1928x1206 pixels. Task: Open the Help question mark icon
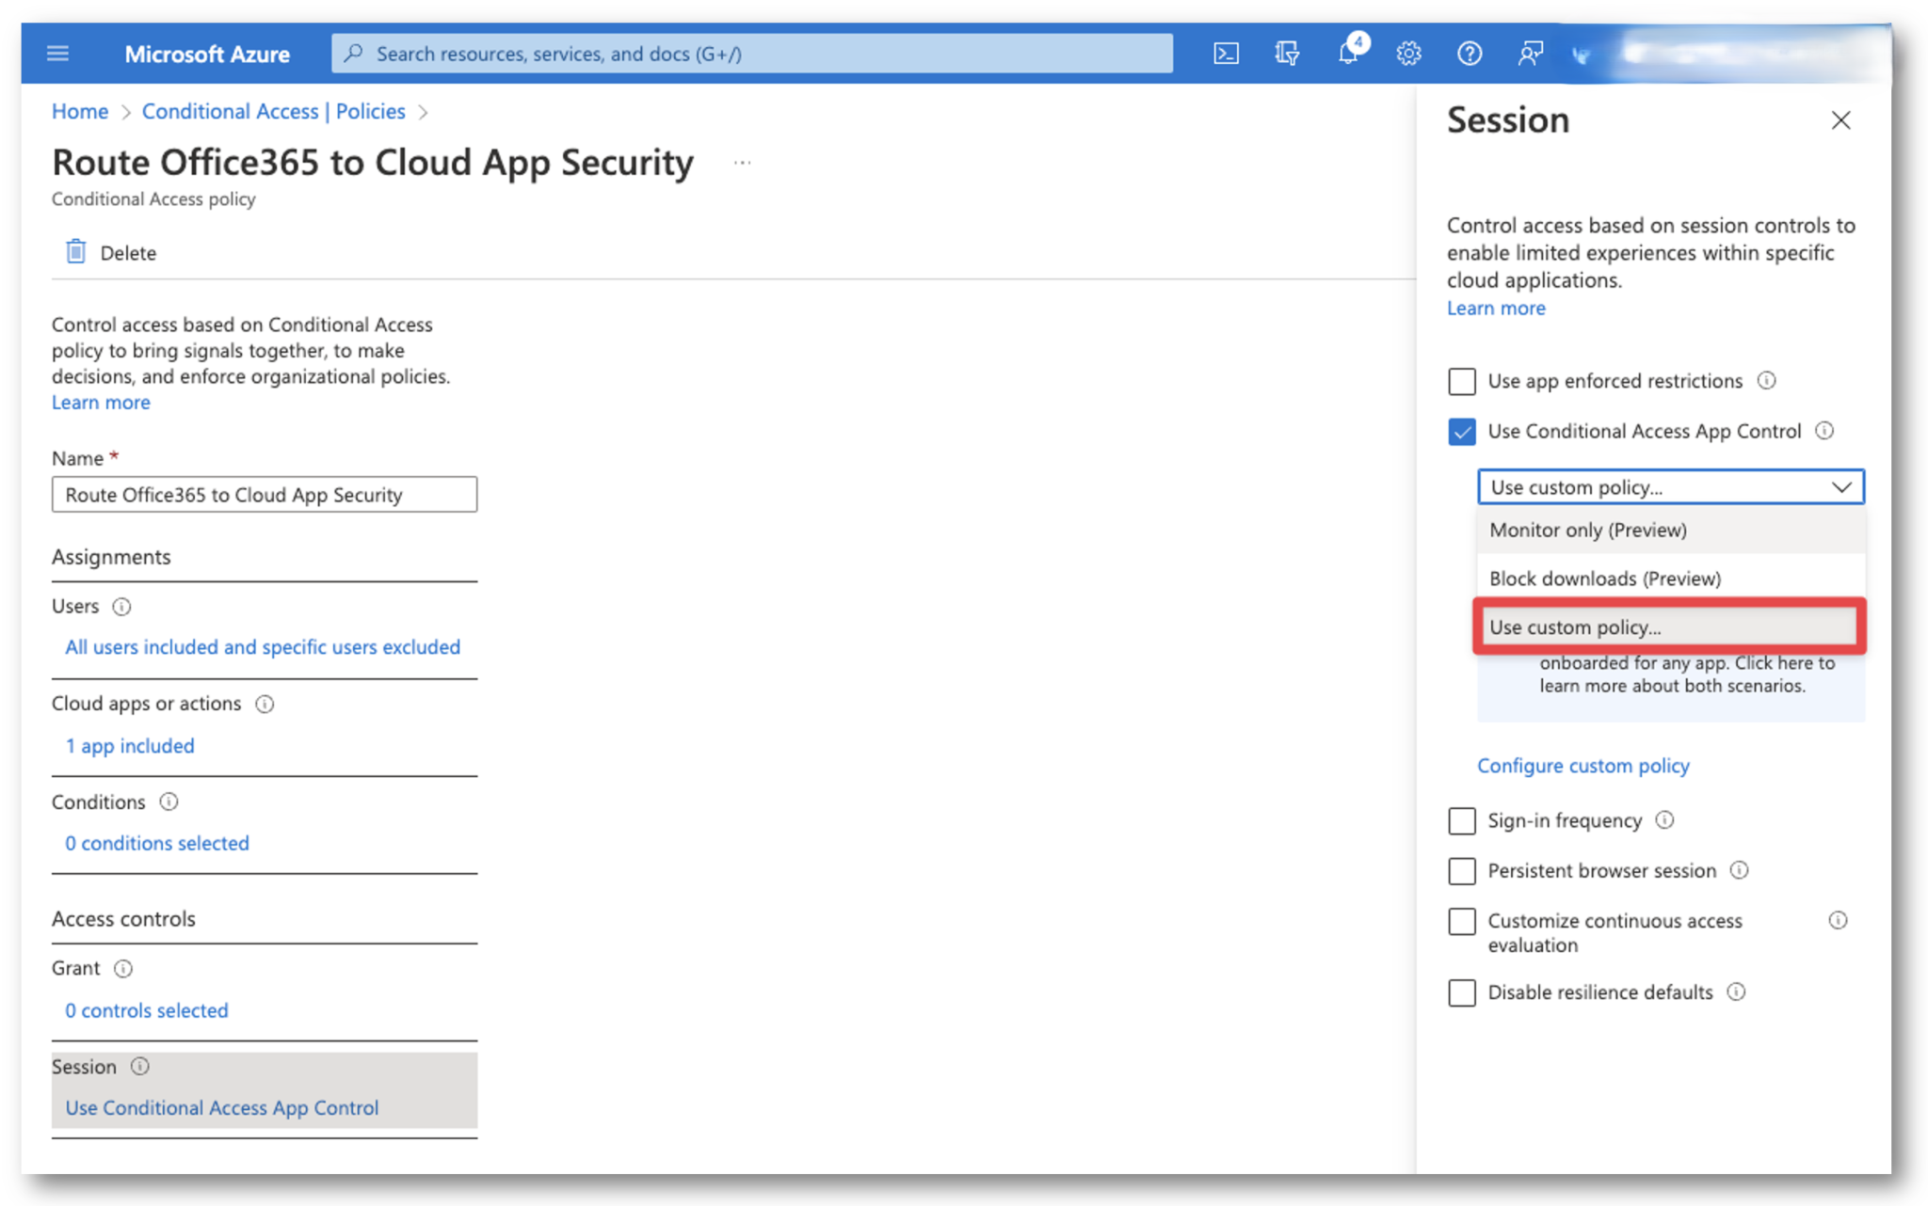point(1470,54)
